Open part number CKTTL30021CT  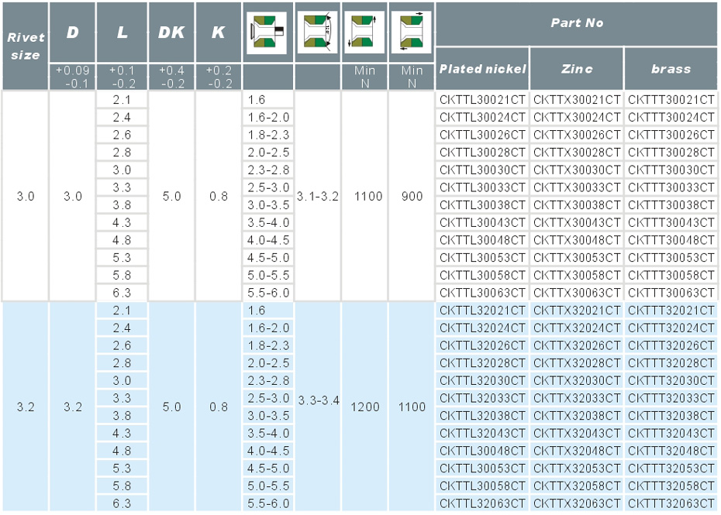pyautogui.click(x=482, y=100)
